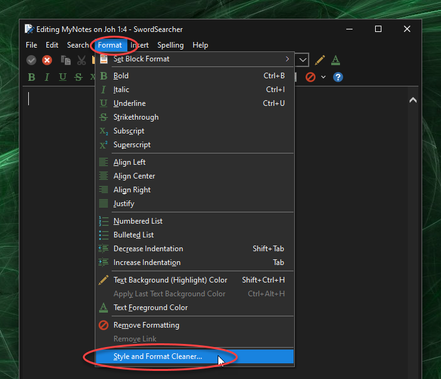Expand the Set Block Format submenu
Screen dimensions: 441x379
coord(194,59)
